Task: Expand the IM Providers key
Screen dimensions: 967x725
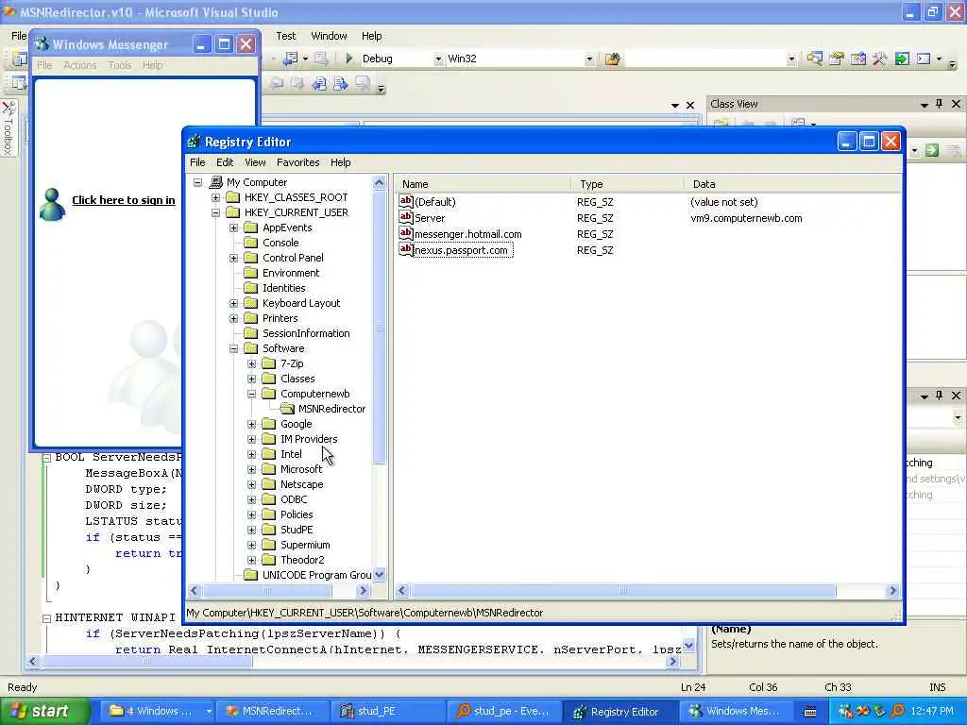Action: pyautogui.click(x=251, y=439)
